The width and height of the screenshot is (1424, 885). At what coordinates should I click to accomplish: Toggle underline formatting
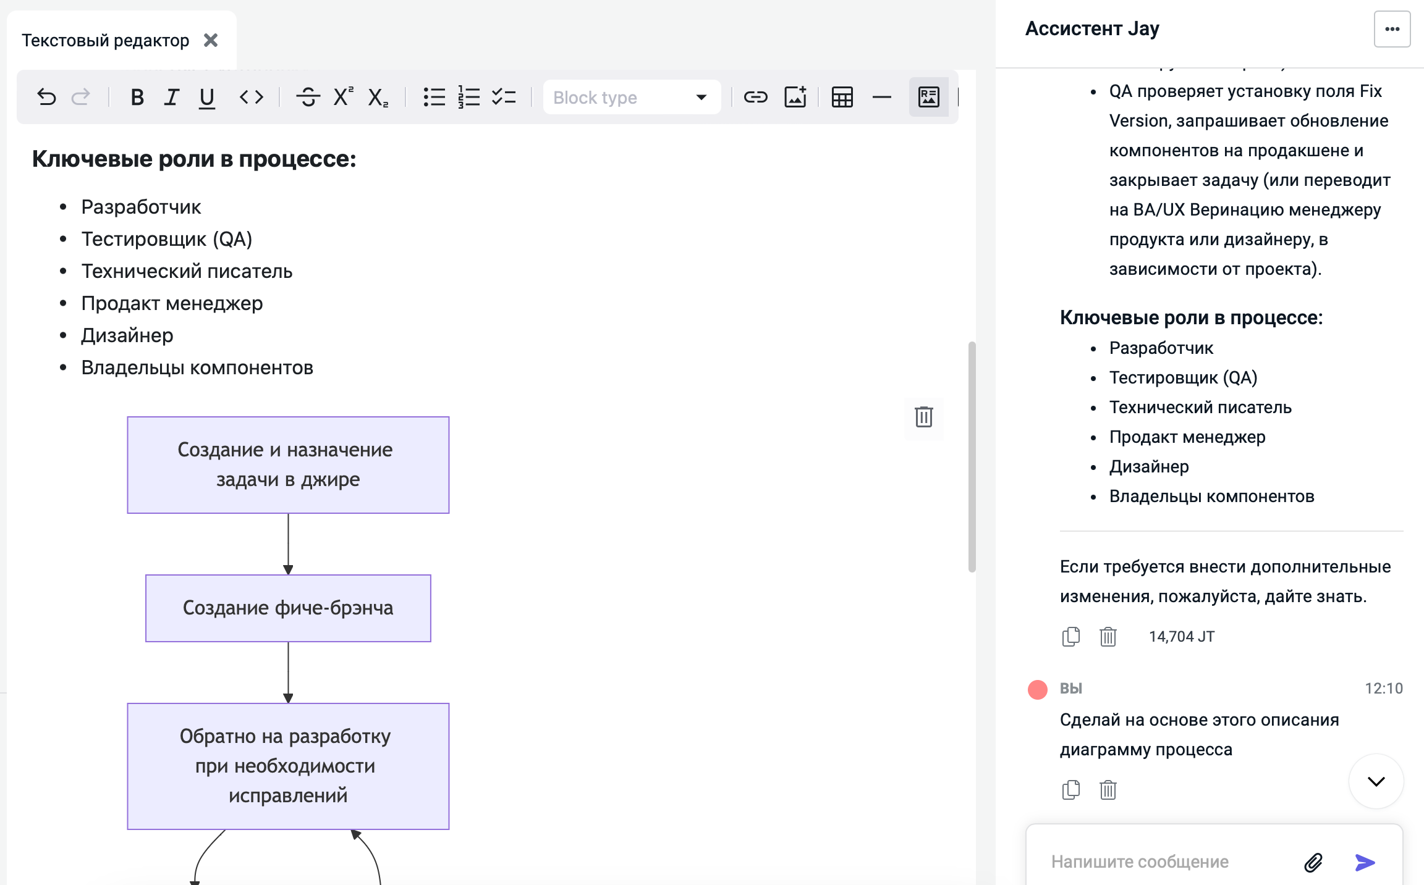click(207, 98)
